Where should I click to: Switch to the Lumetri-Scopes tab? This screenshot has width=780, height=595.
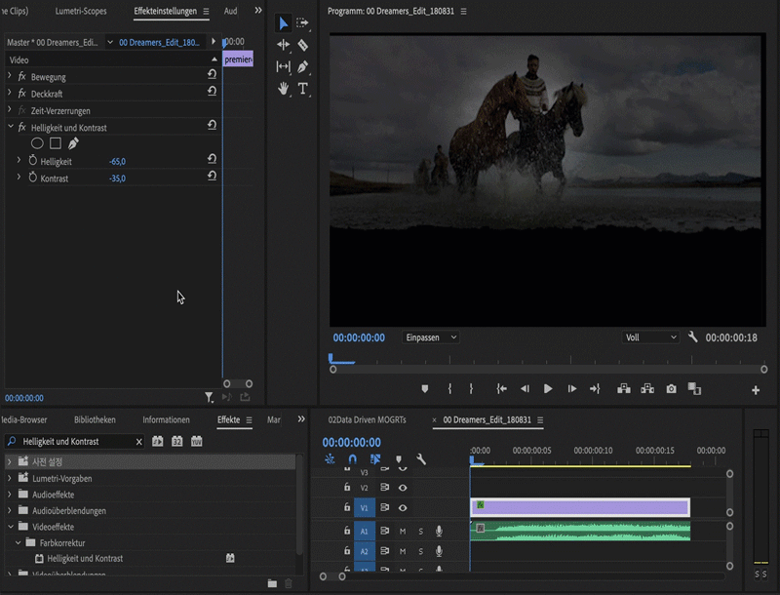[80, 12]
